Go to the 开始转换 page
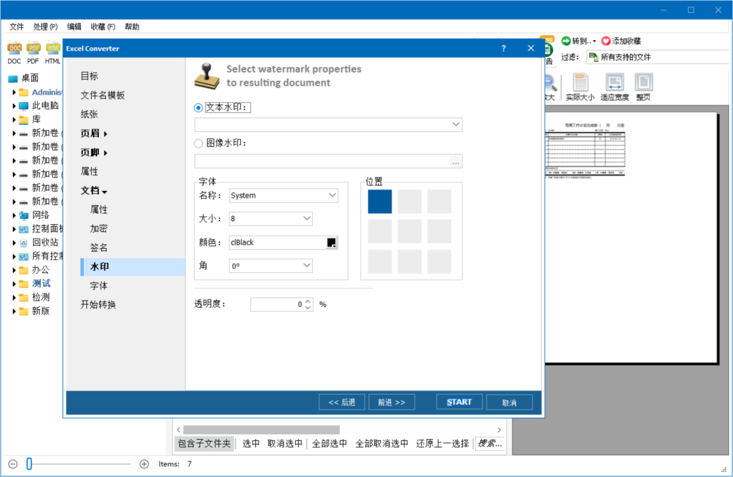This screenshot has height=477, width=733. [98, 304]
